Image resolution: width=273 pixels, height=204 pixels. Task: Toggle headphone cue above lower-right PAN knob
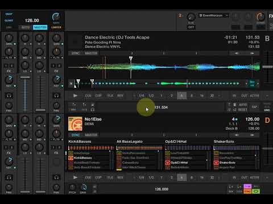(56, 177)
